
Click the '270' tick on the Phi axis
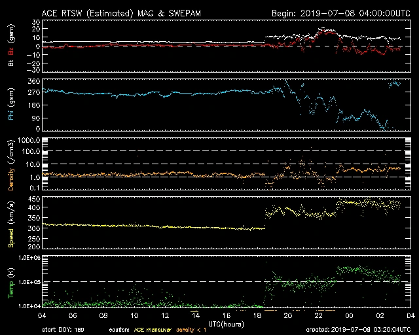34,92
